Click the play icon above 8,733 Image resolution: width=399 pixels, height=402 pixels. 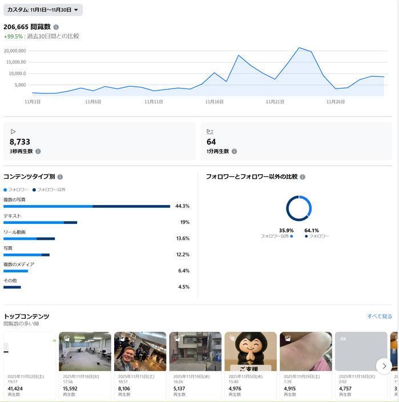tap(13, 131)
